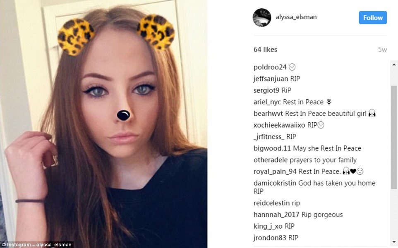Open royal_pain_94 commenter profile
This screenshot has height=248, width=398.
[x=275, y=172]
